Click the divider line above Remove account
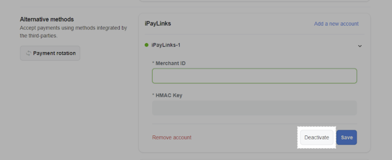 (x=254, y=124)
